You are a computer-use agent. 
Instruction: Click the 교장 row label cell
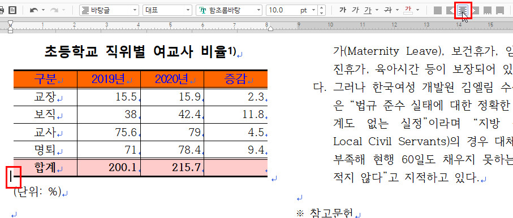pyautogui.click(x=45, y=97)
